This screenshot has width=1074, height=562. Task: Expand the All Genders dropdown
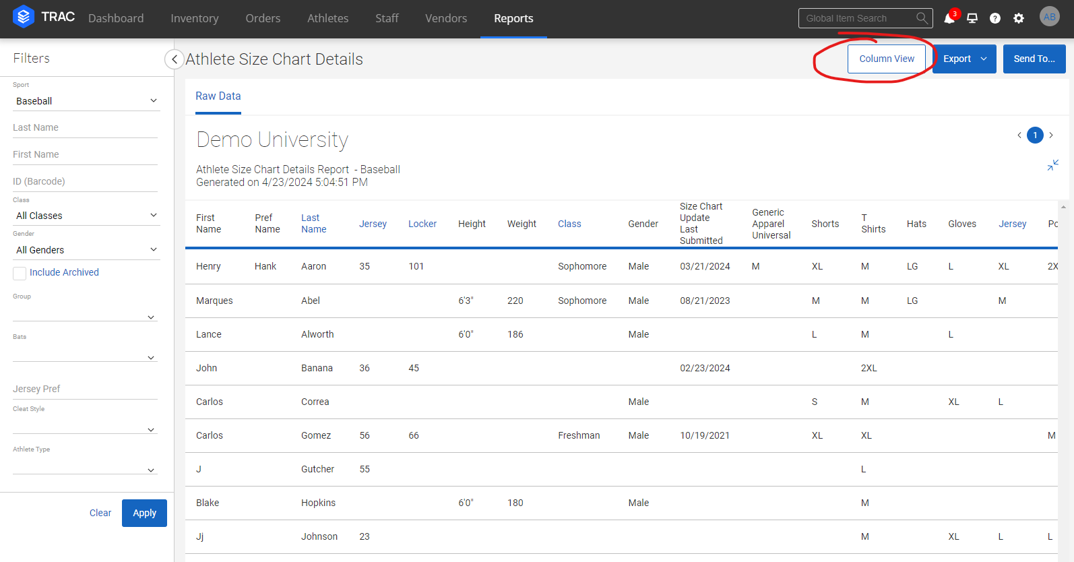[86, 250]
